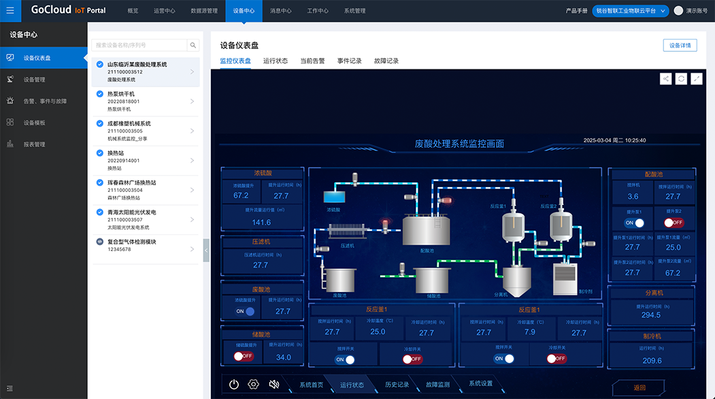Turn on the 储酸池 提升 OFF switch
Screen dimensions: 715x399
point(243,356)
